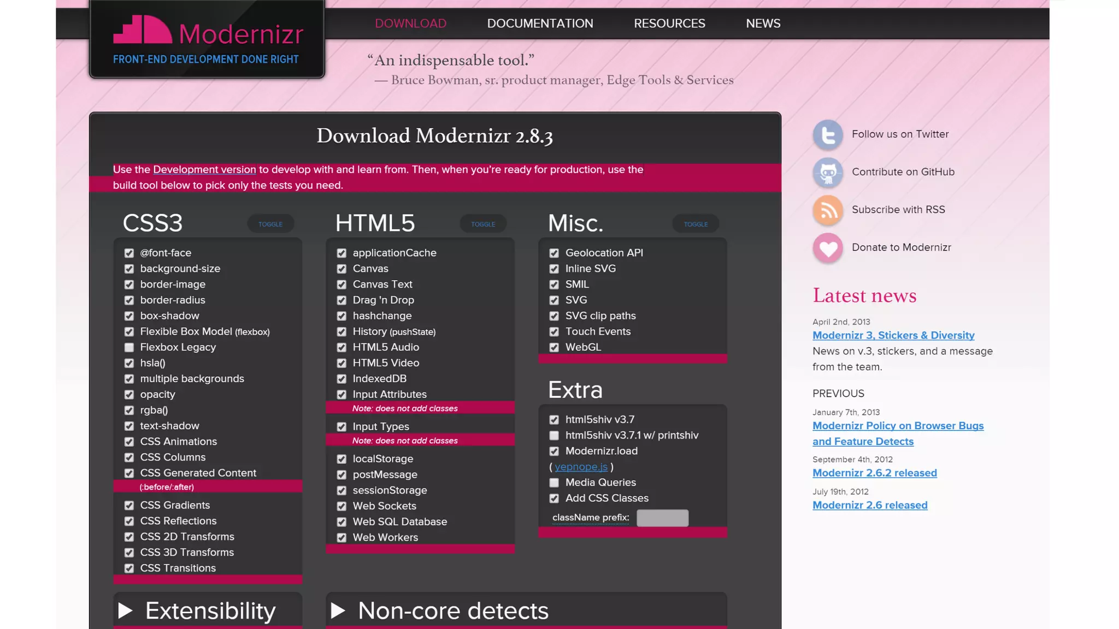Viewport: 1119px width, 629px height.
Task: Uncheck the SMIL checkbox
Action: (x=554, y=284)
